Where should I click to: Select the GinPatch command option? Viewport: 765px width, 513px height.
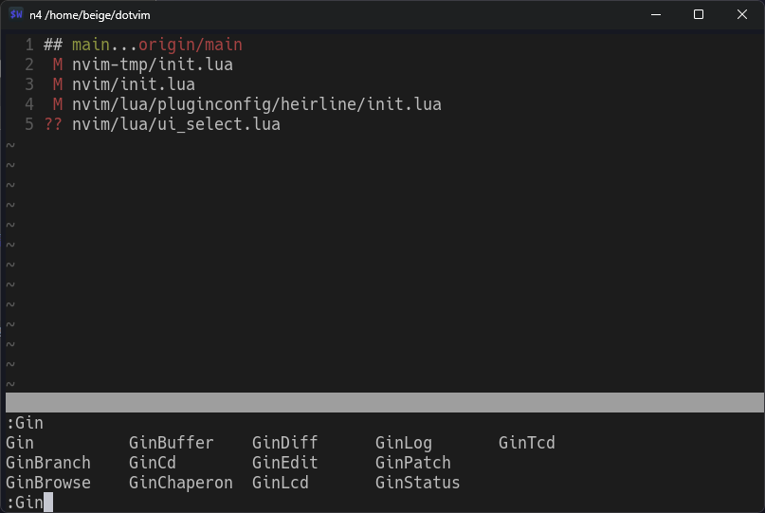[x=413, y=463]
